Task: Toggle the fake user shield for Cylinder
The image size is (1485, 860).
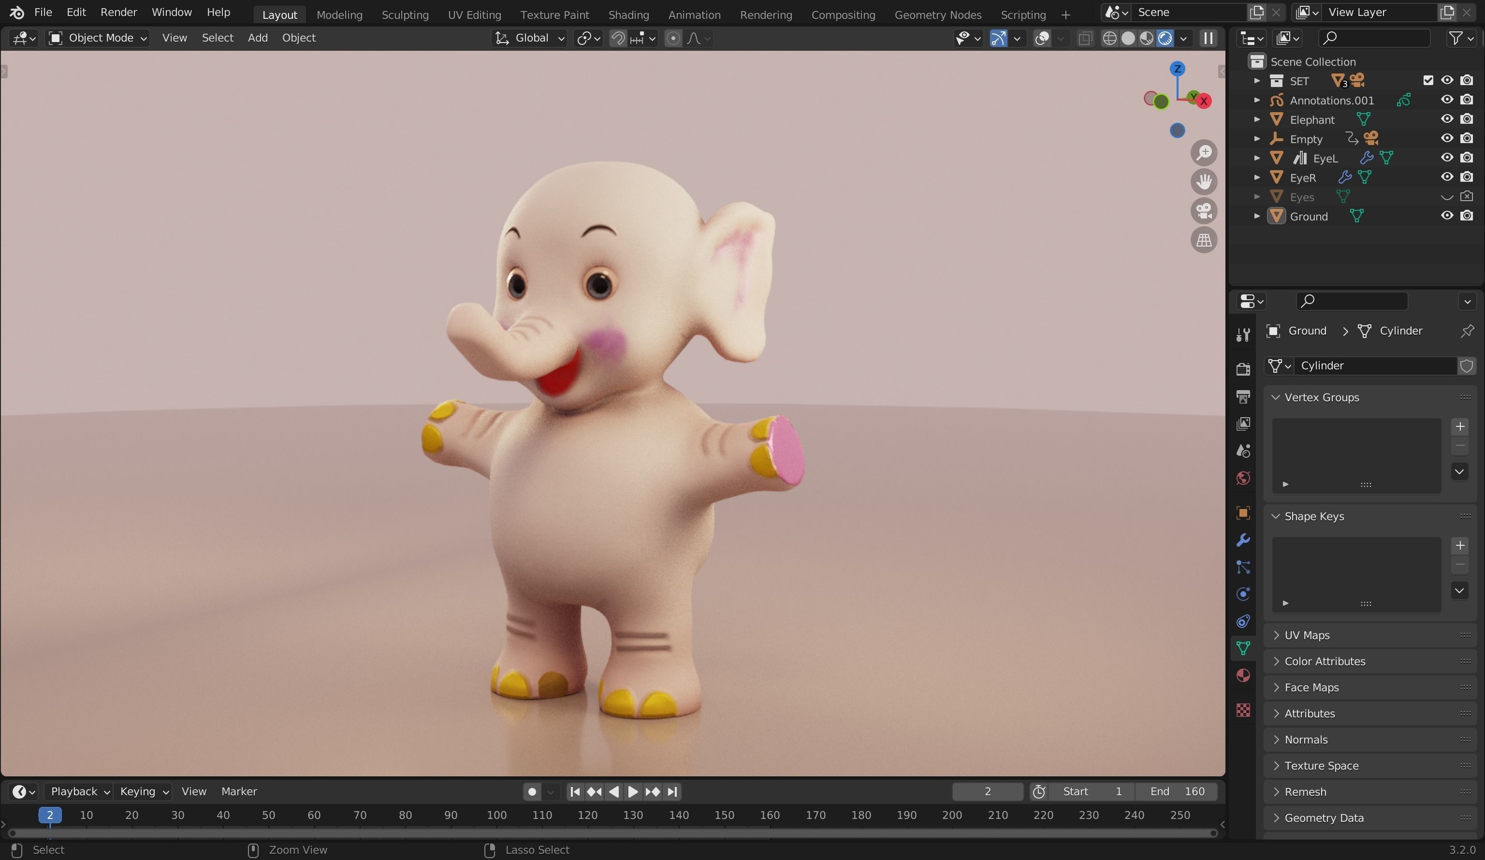Action: [x=1467, y=366]
